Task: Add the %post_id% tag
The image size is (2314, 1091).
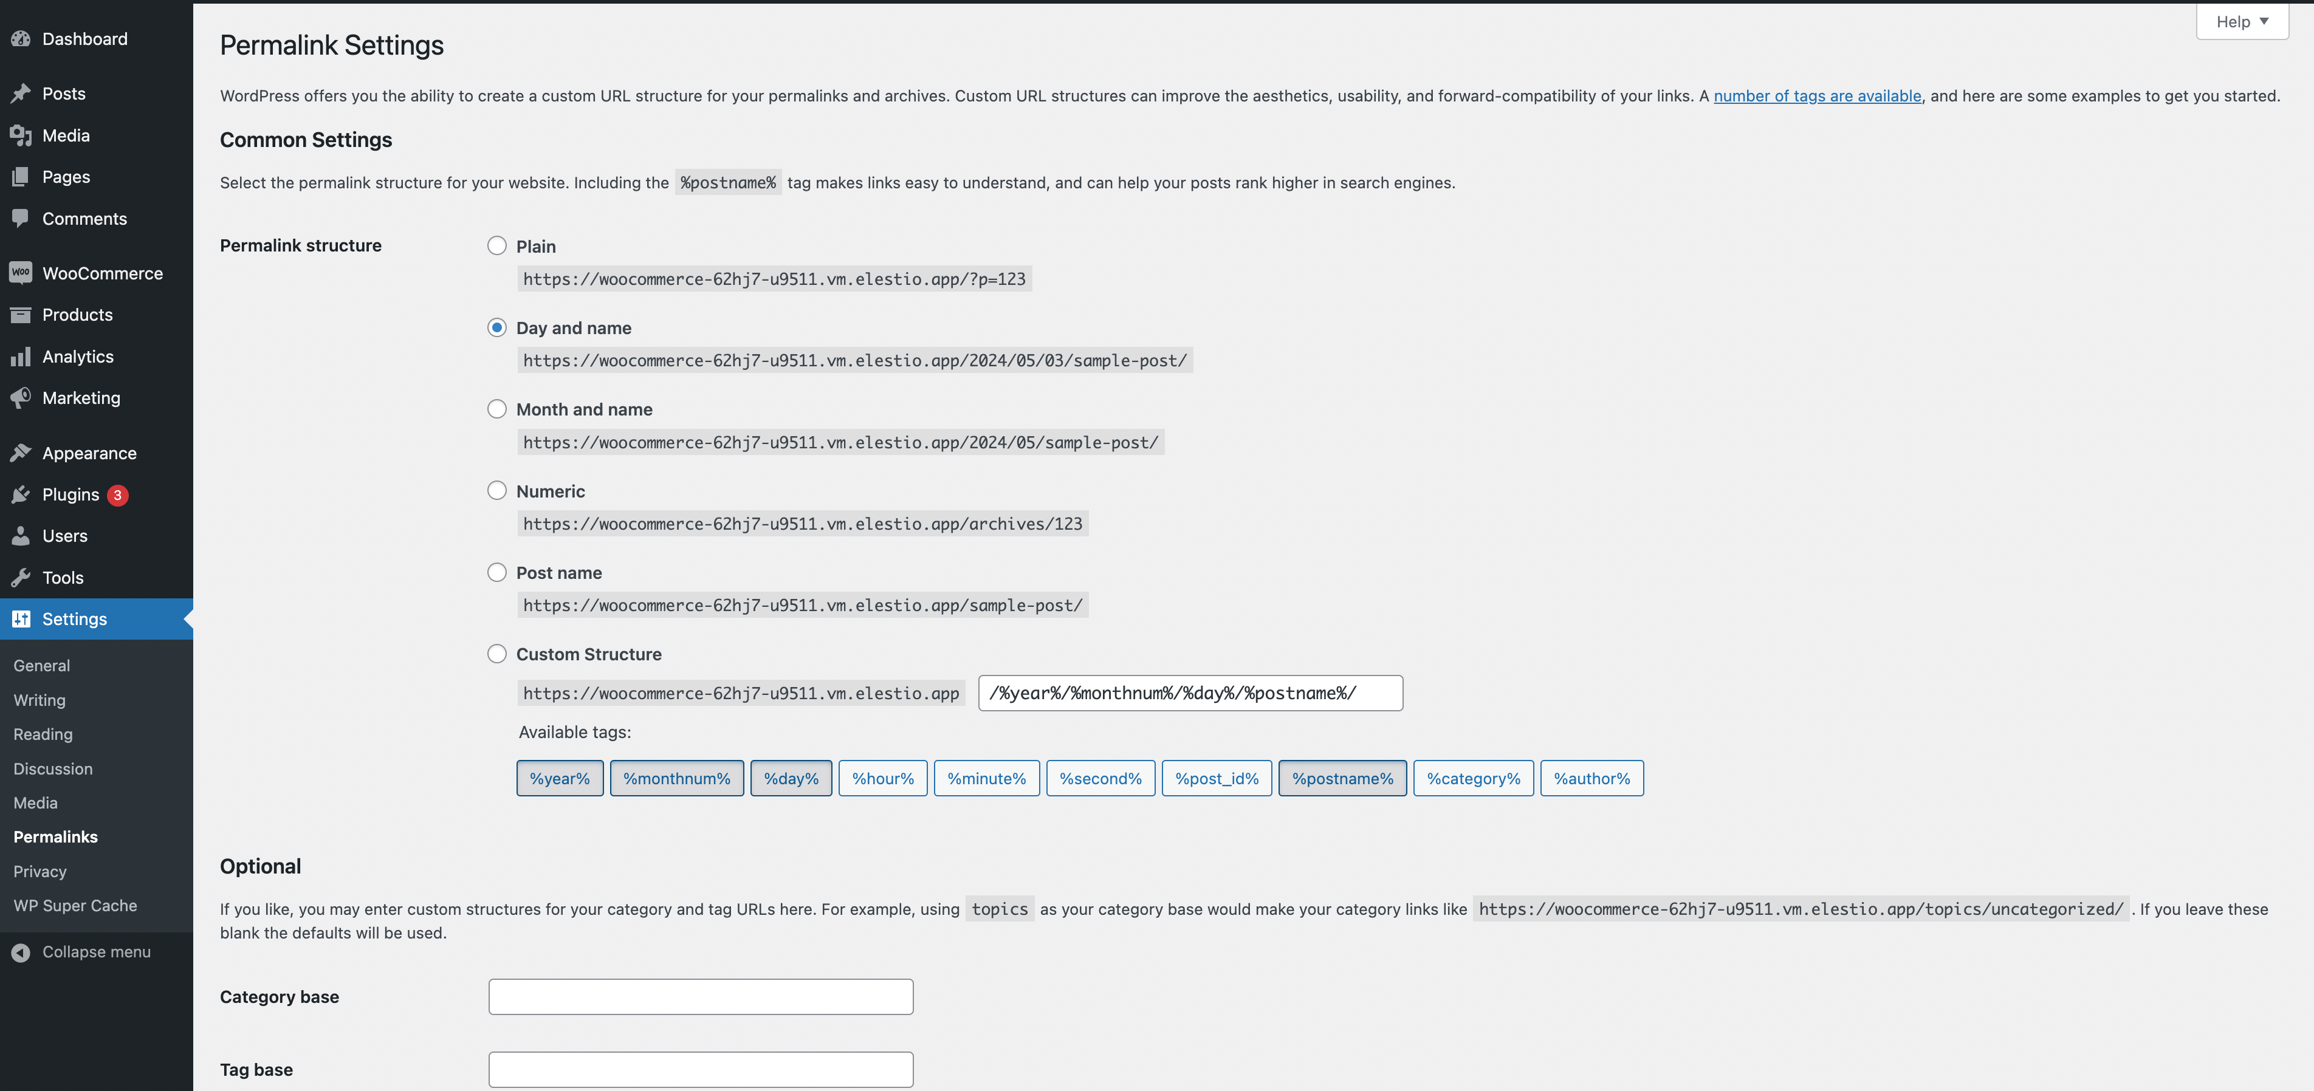Action: coord(1217,779)
